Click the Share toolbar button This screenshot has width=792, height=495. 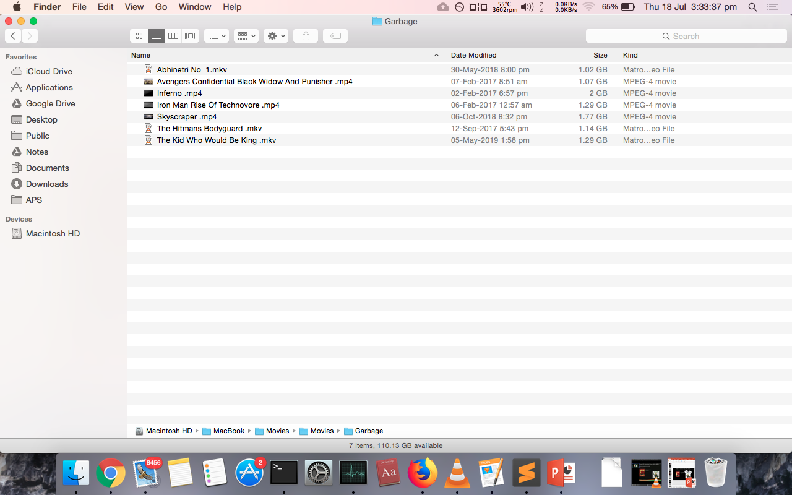pyautogui.click(x=306, y=36)
